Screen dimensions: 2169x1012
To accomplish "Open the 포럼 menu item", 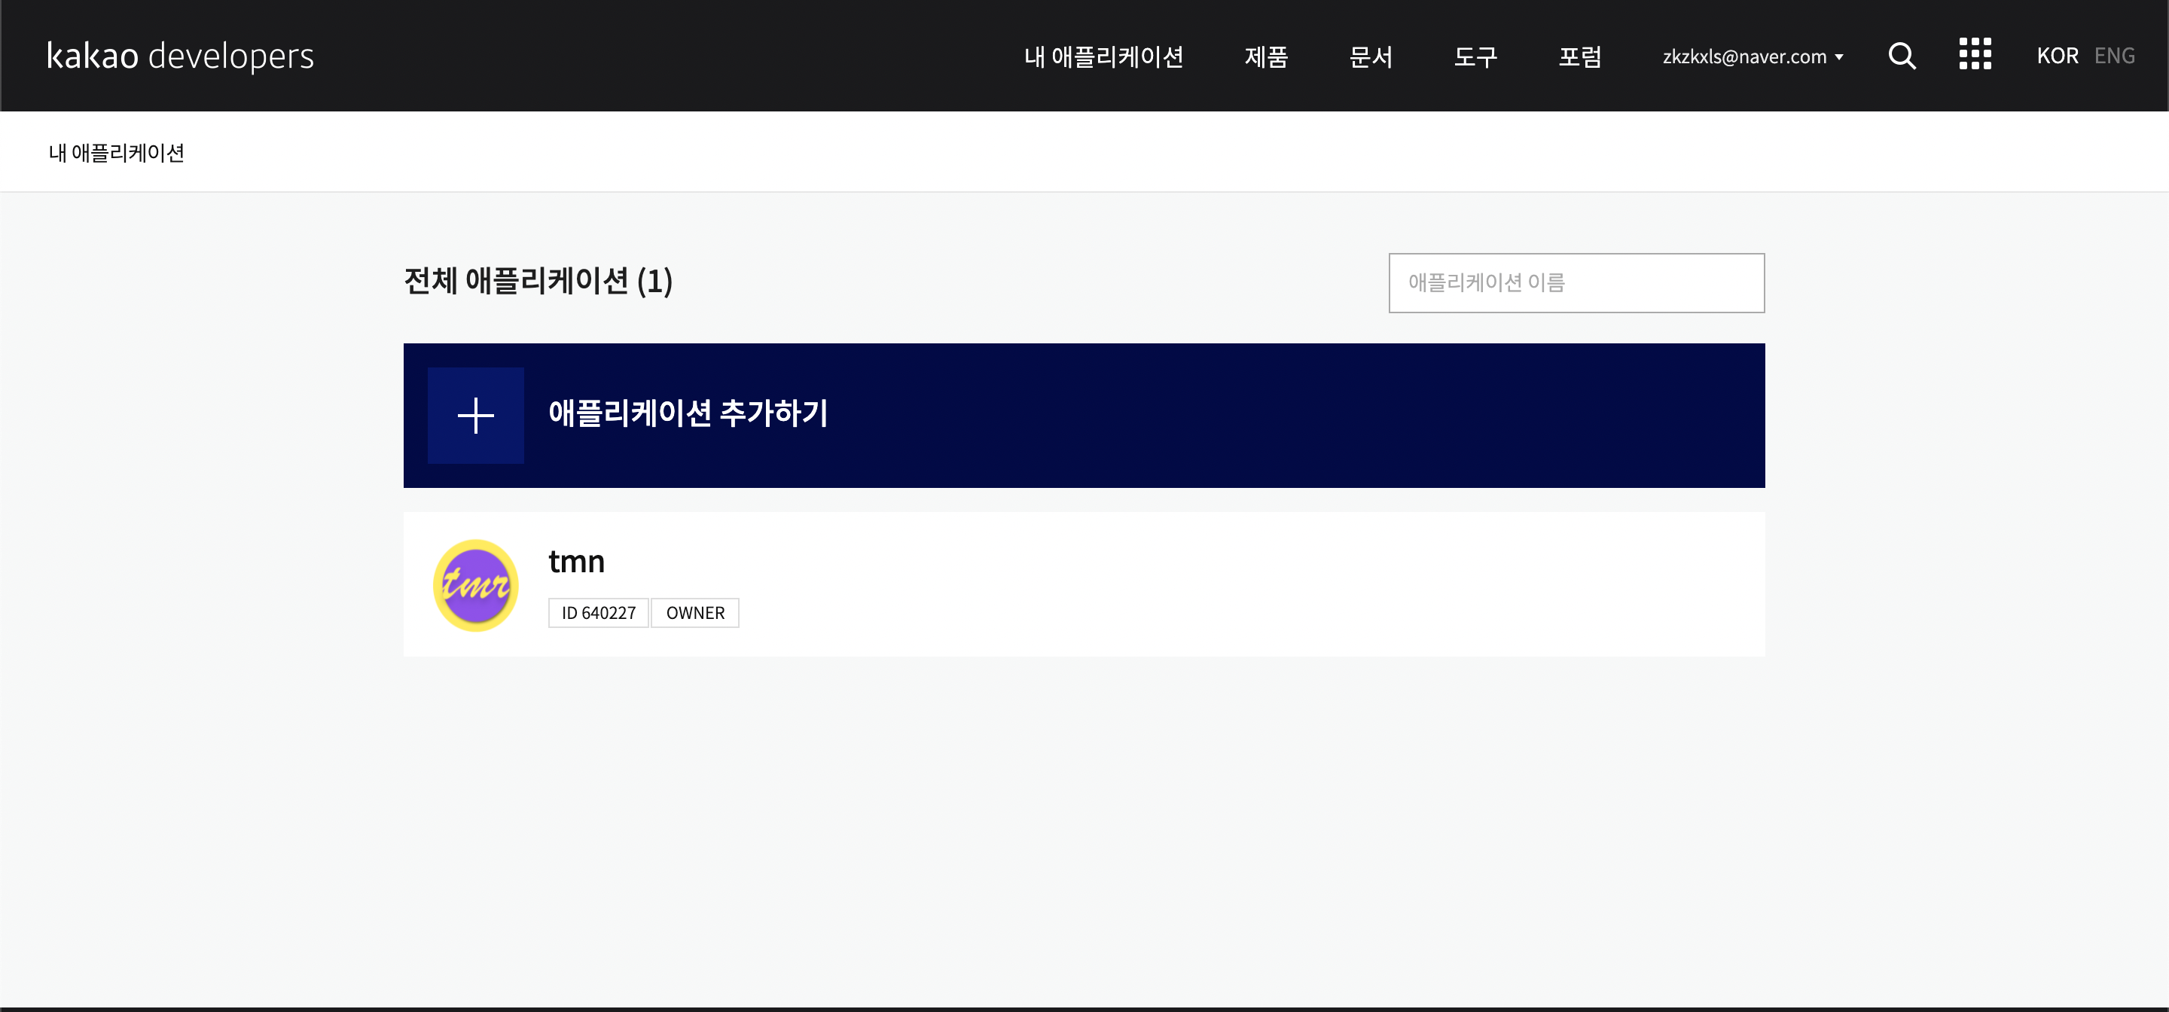I will point(1579,56).
